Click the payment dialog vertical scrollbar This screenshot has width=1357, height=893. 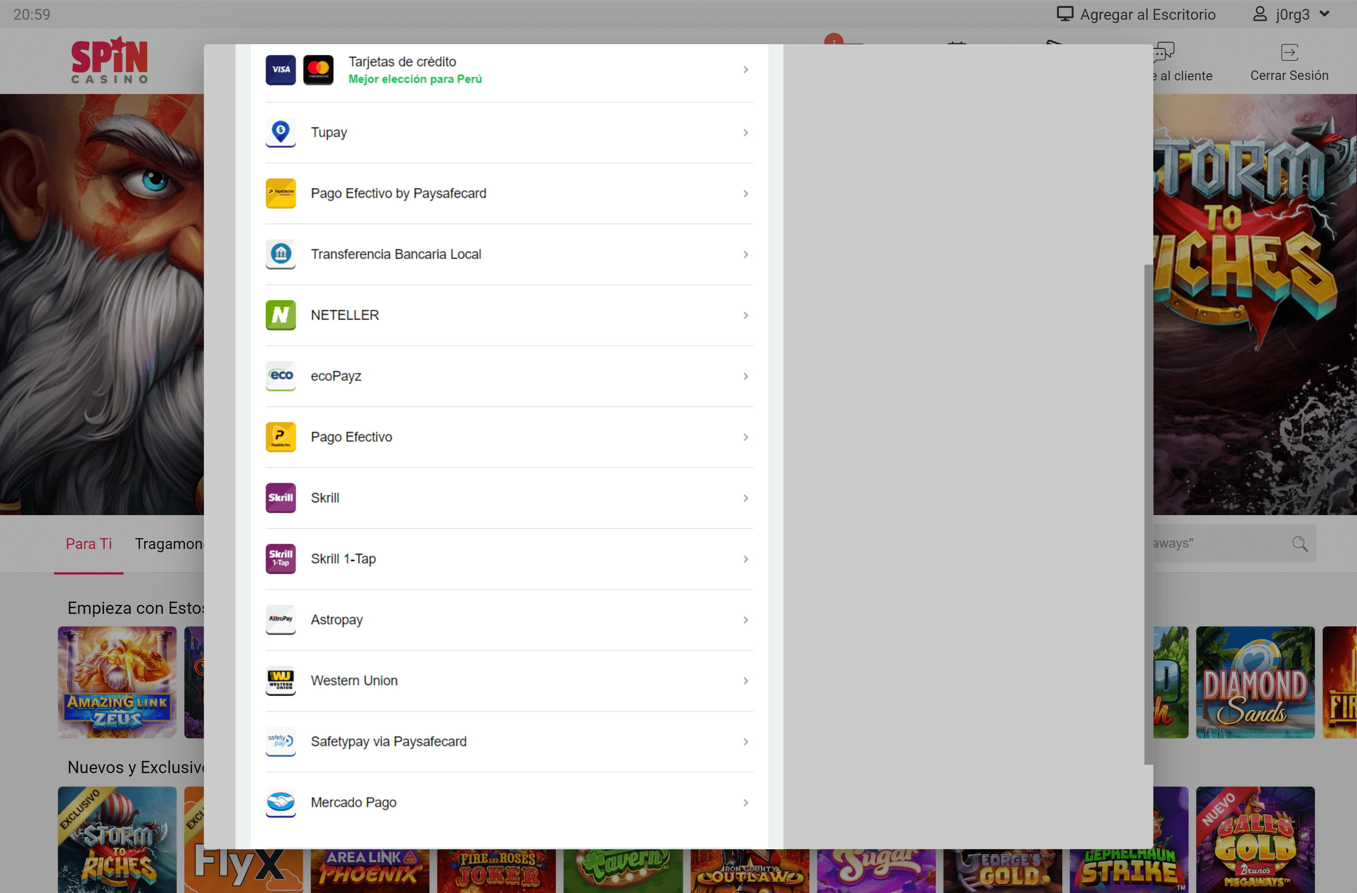(1148, 515)
